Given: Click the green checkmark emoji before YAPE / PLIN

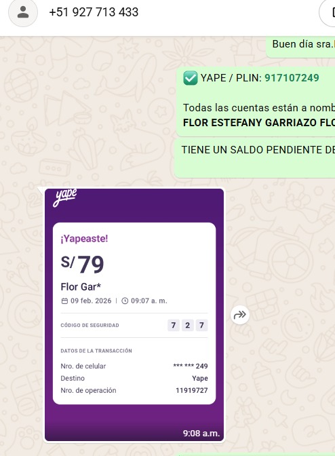Looking at the screenshot, I should click(191, 78).
